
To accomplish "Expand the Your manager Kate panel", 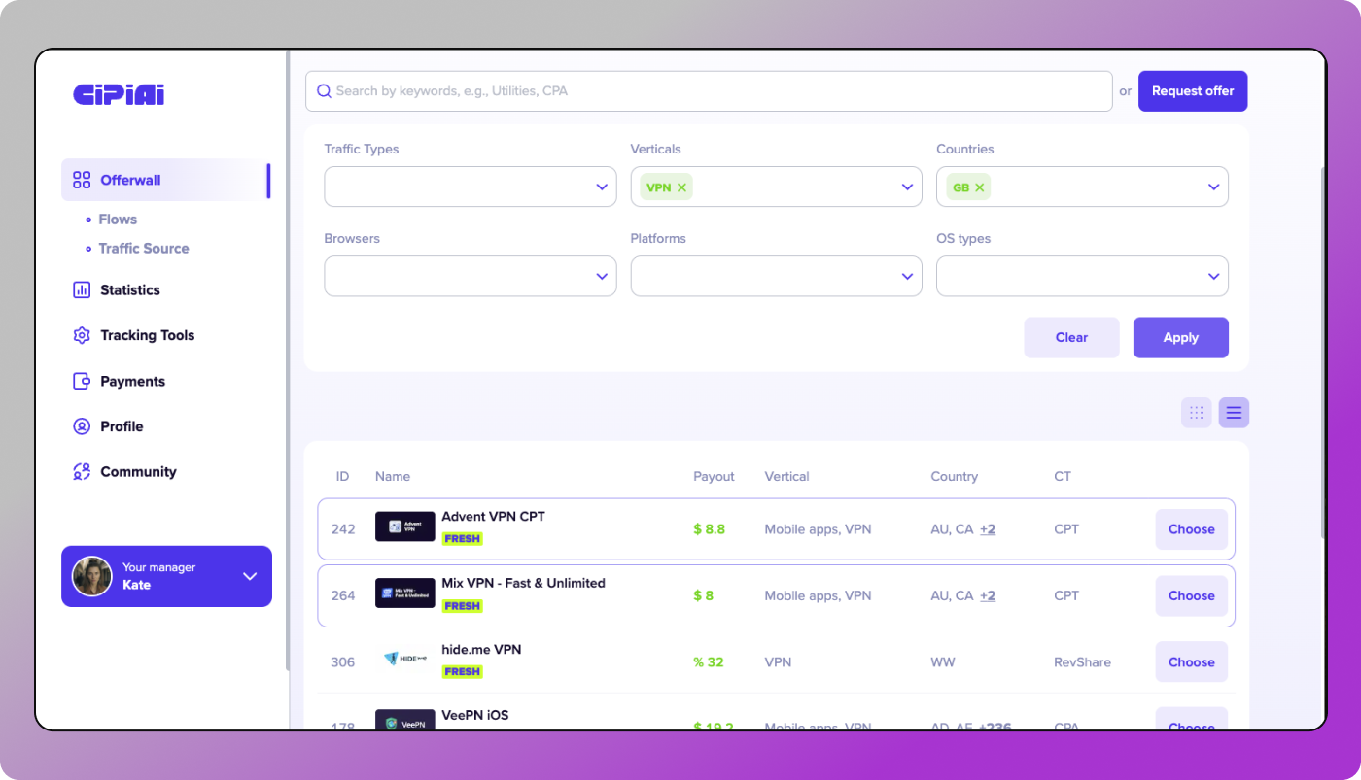I will [250, 576].
